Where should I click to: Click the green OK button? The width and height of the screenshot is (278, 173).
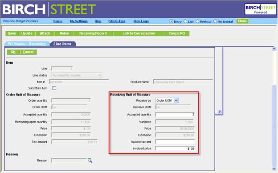13,52
